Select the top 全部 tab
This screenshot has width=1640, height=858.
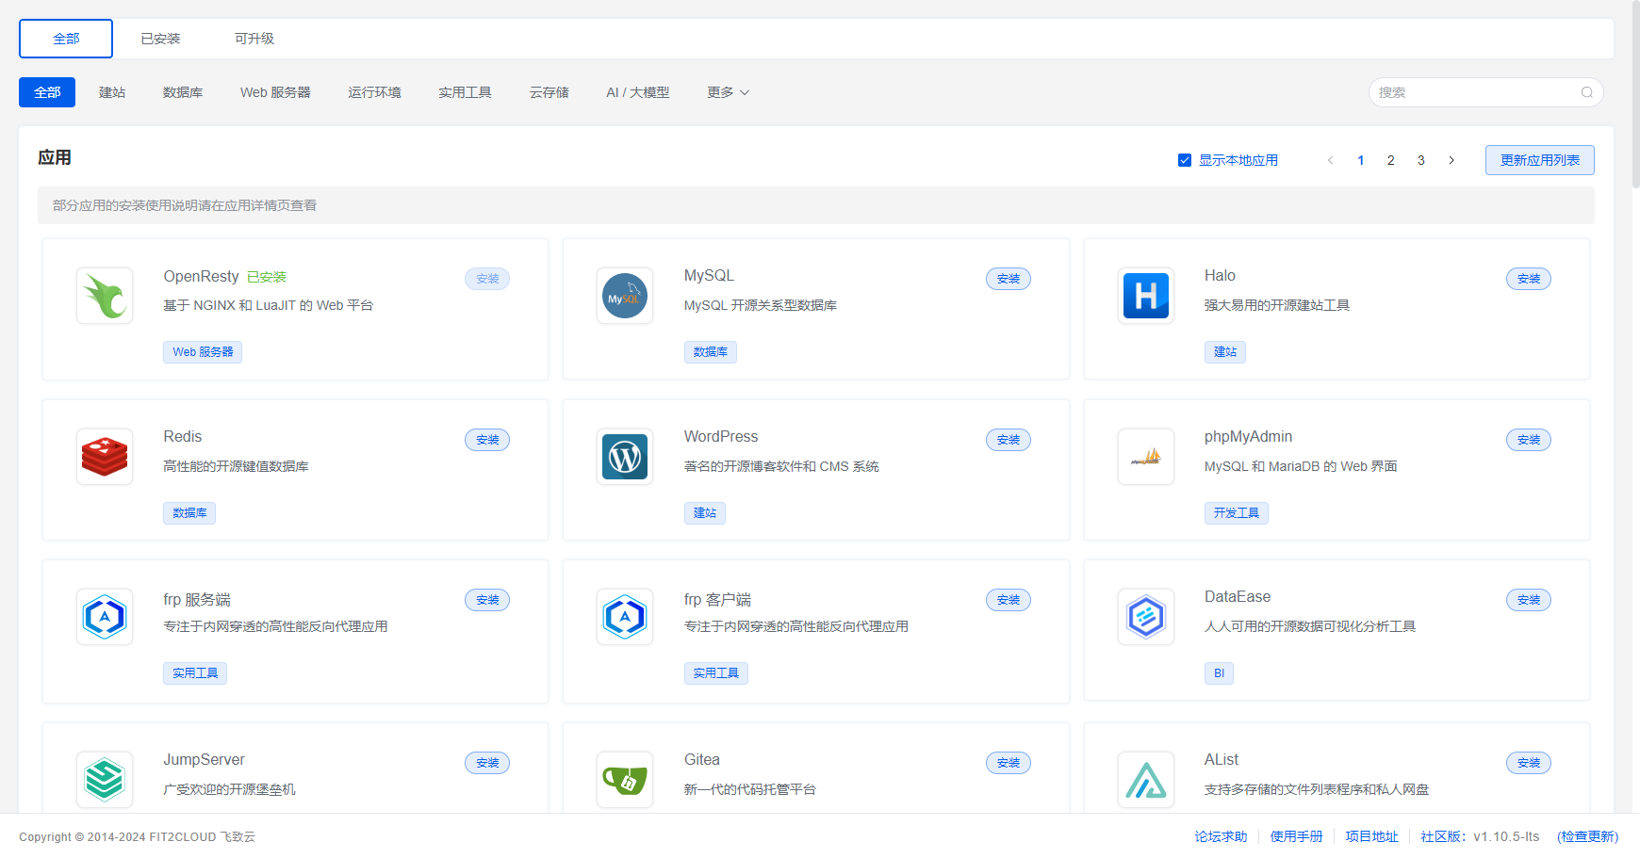(66, 39)
